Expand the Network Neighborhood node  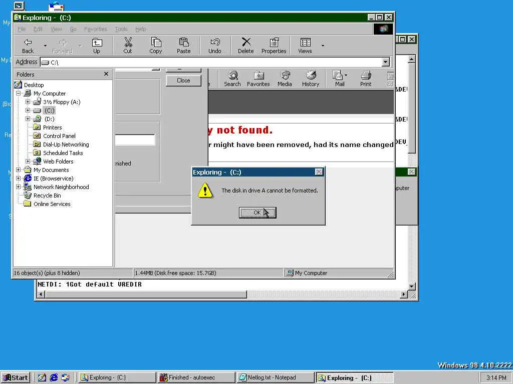tap(19, 187)
